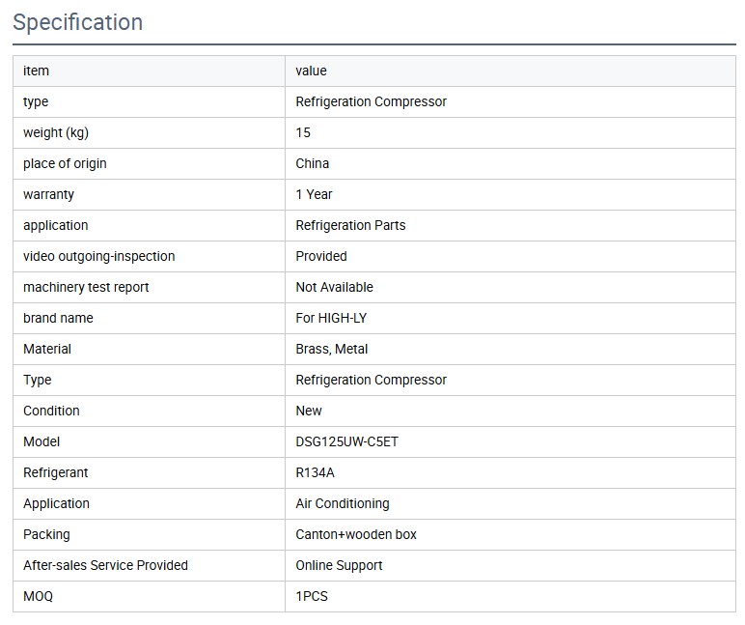
Task: Click the place of origin China value
Action: point(312,163)
